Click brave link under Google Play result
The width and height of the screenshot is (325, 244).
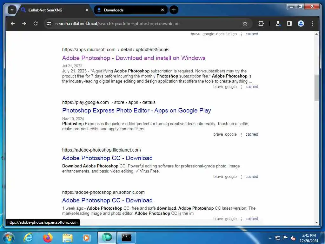point(218,134)
